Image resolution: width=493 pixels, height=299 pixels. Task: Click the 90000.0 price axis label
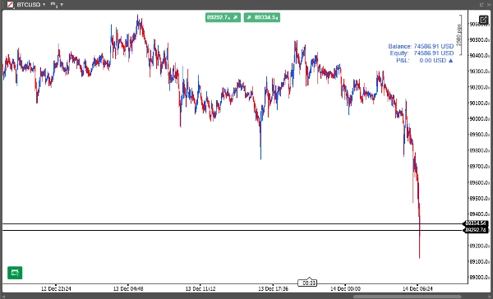click(479, 119)
